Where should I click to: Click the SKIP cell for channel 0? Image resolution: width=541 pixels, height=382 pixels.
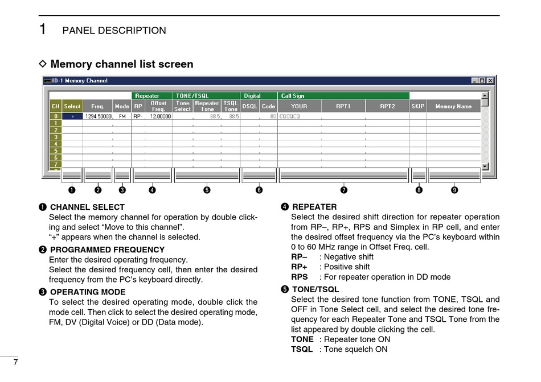(417, 116)
